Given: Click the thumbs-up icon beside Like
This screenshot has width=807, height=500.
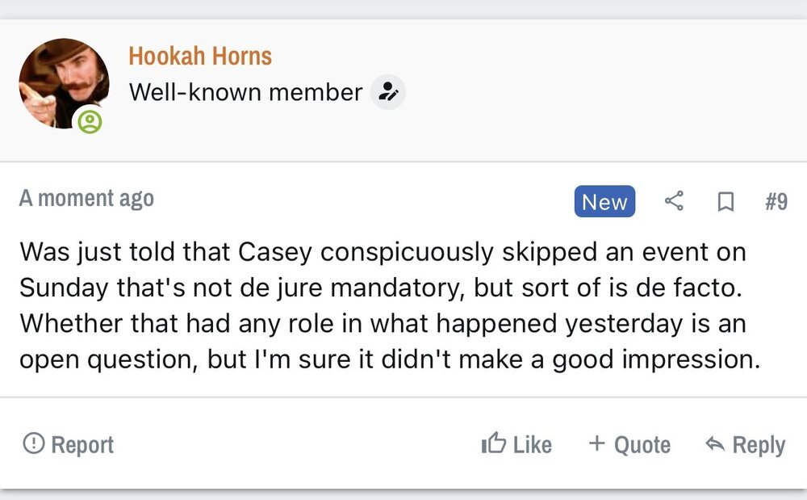Looking at the screenshot, I should coord(493,443).
